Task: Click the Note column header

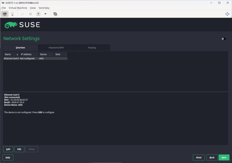Action: click(x=61, y=54)
